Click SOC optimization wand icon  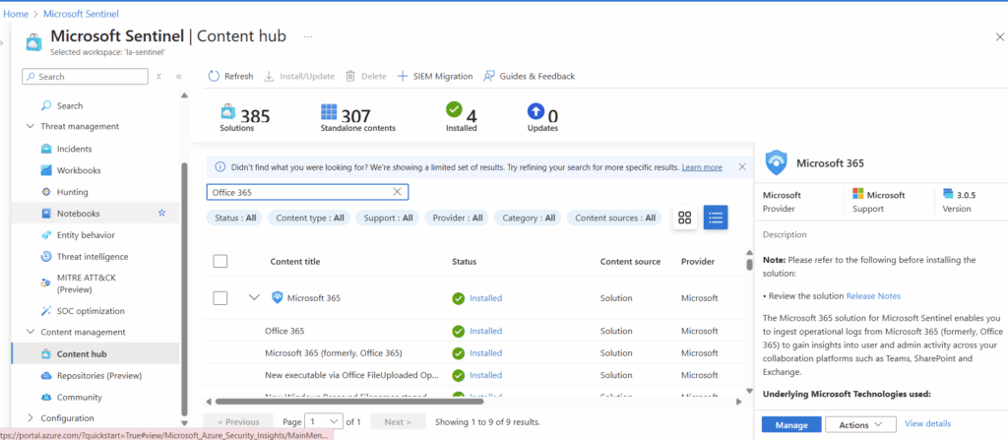(x=46, y=311)
